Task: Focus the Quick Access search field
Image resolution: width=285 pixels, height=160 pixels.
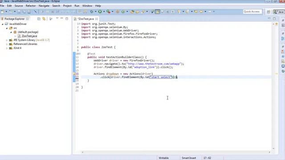Action: tap(252, 12)
